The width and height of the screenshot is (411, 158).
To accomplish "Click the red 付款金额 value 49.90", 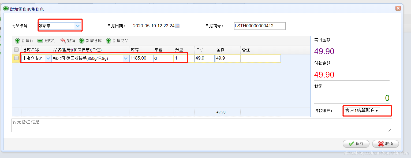I will (324, 75).
